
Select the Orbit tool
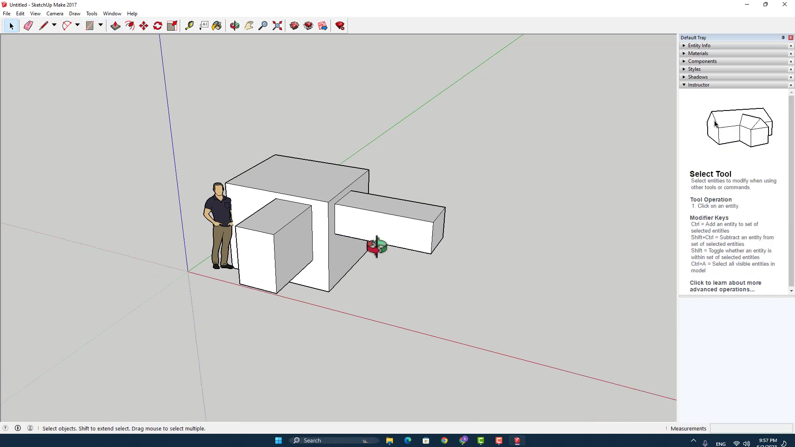tap(235, 26)
